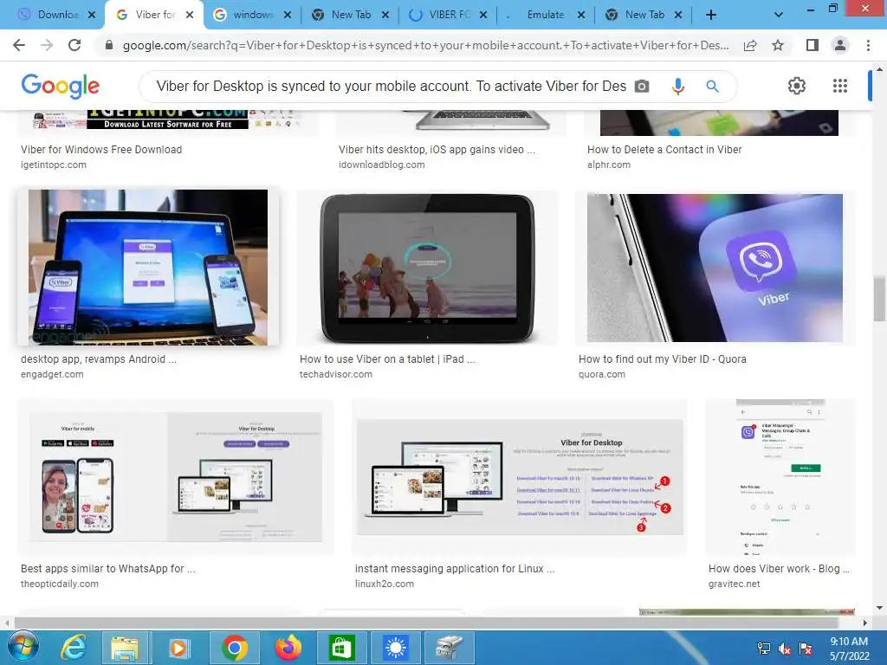Image resolution: width=887 pixels, height=665 pixels.
Task: Click igetintopc.com source text
Action: [x=54, y=165]
